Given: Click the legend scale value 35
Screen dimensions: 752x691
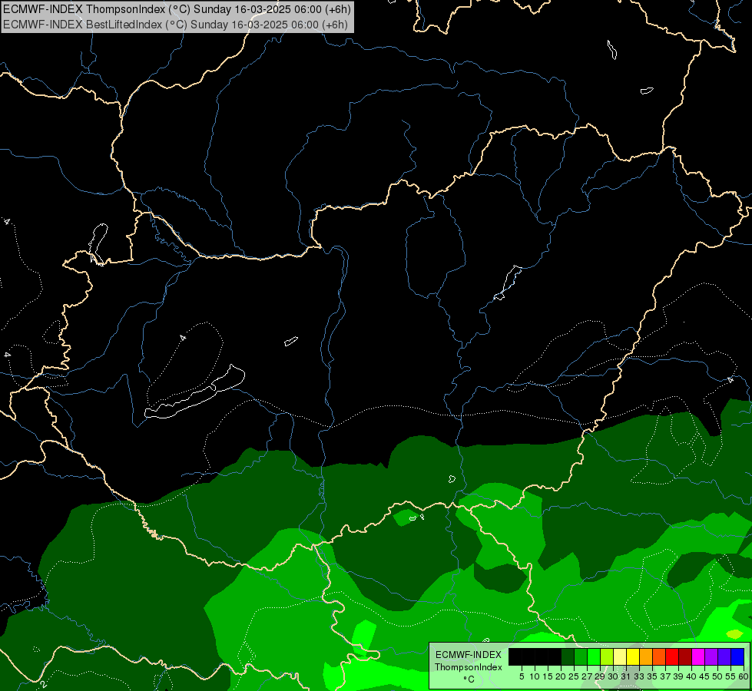Looking at the screenshot, I should 652,676.
